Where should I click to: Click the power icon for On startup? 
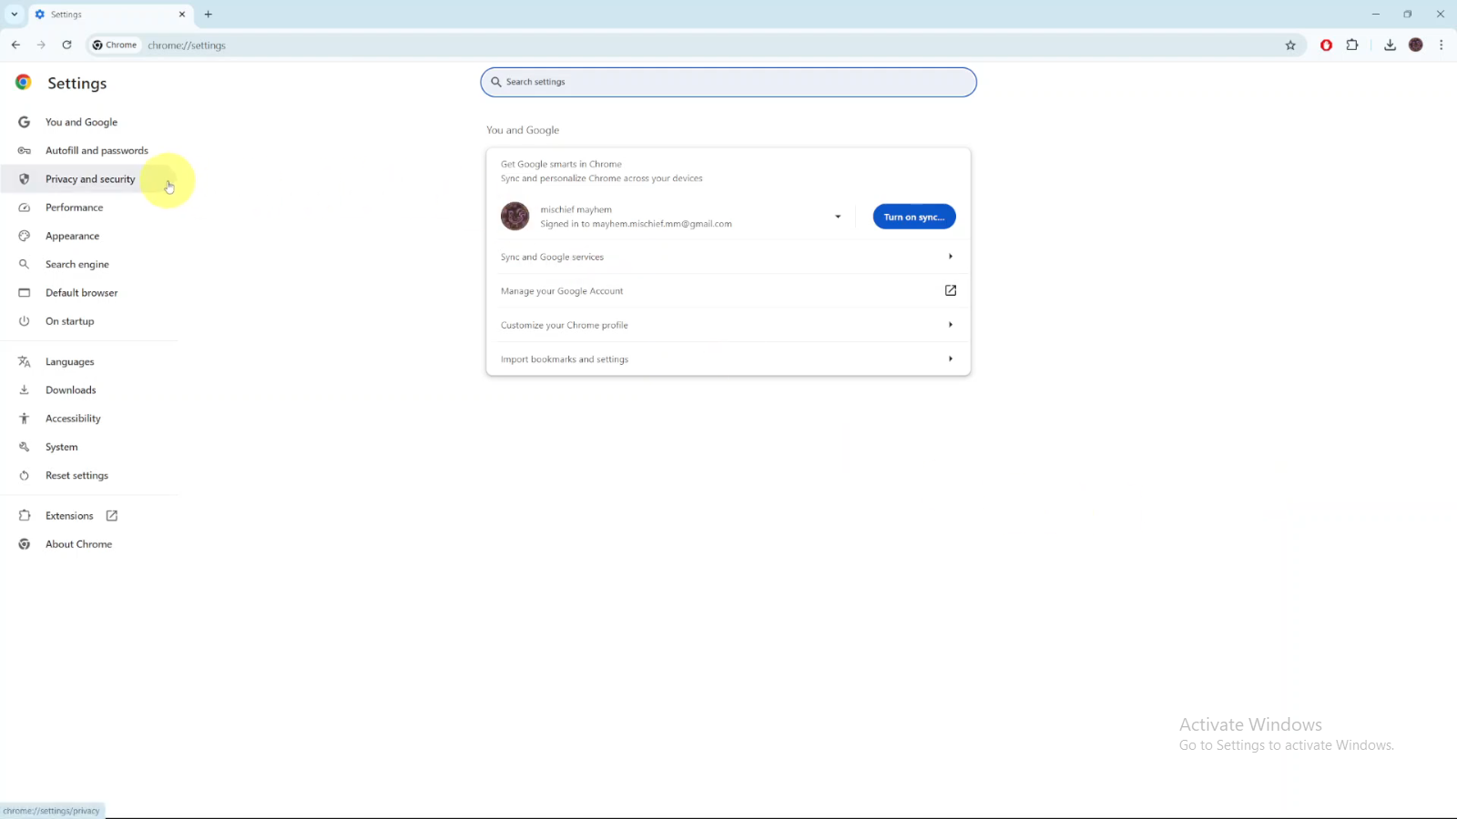click(x=25, y=321)
